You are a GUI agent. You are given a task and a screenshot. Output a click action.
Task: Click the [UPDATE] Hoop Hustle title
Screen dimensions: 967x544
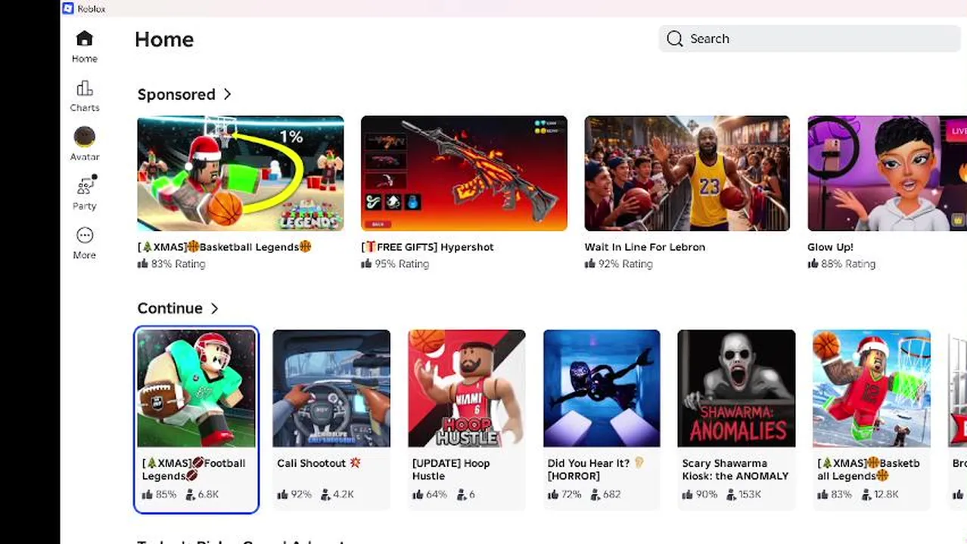[451, 469]
